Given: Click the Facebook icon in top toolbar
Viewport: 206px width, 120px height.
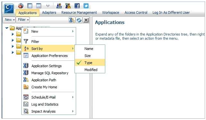Looking at the screenshot, I should tap(77, 6).
